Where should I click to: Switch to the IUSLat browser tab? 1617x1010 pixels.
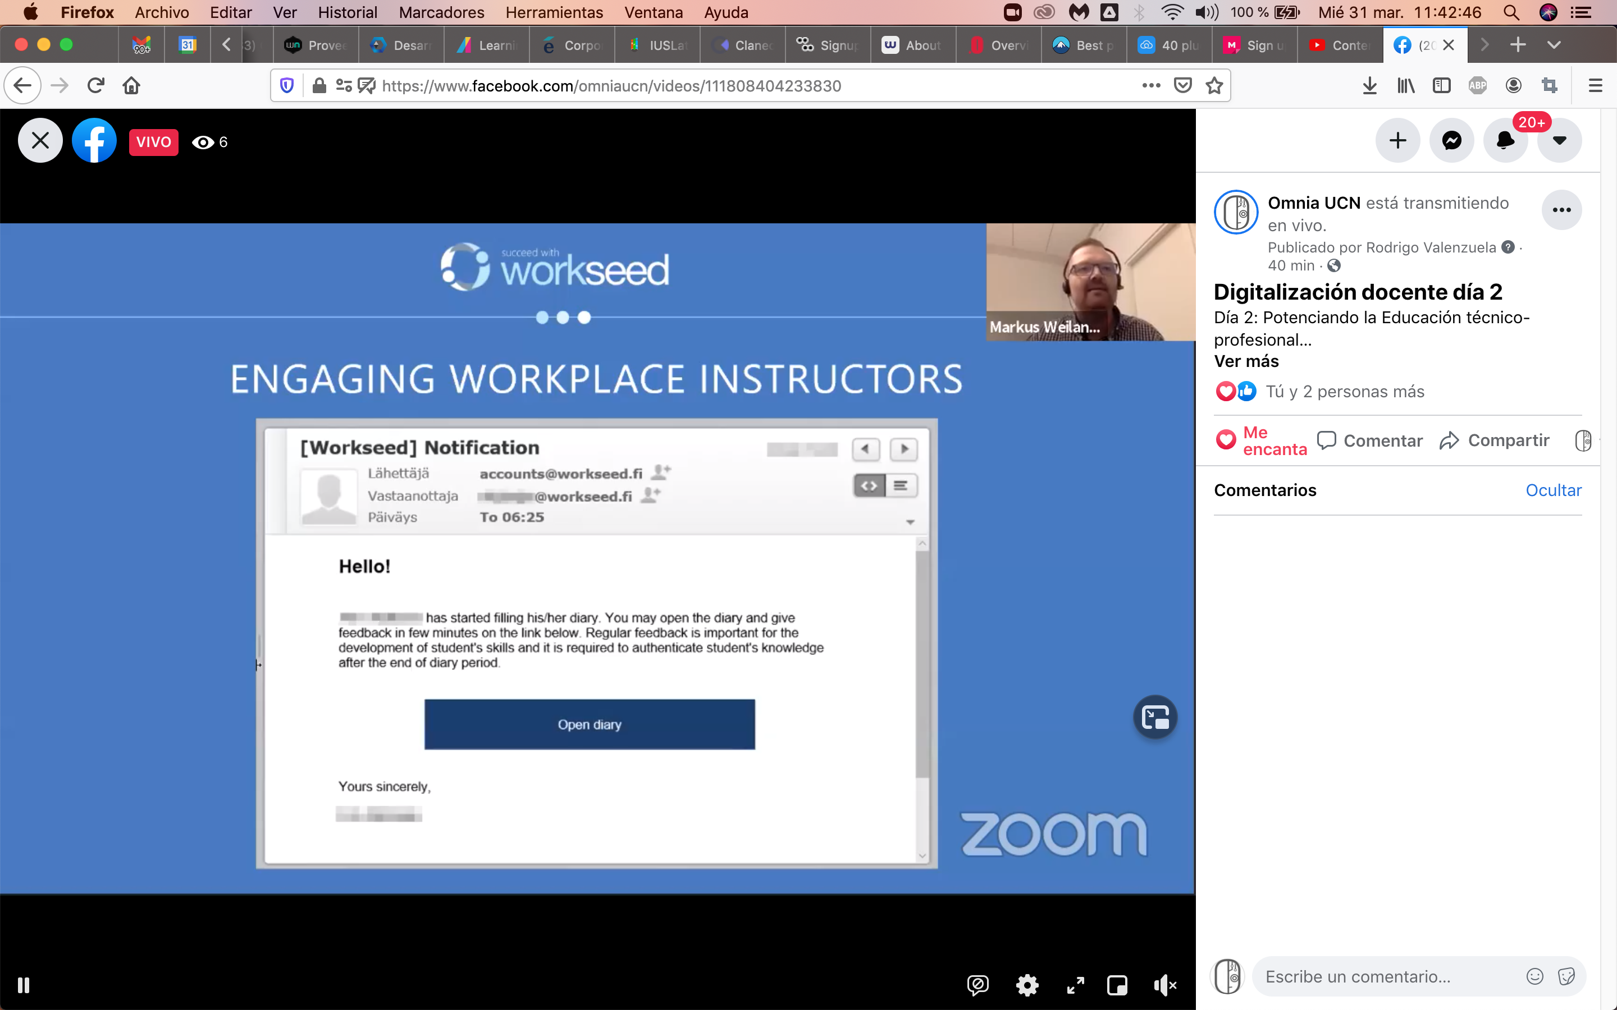coord(657,45)
